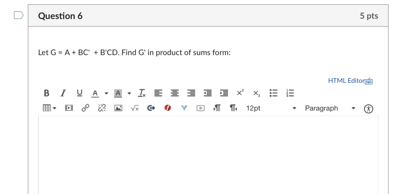Insert an image using the image icon
Viewport: 407px width, 194px height.
(118, 108)
